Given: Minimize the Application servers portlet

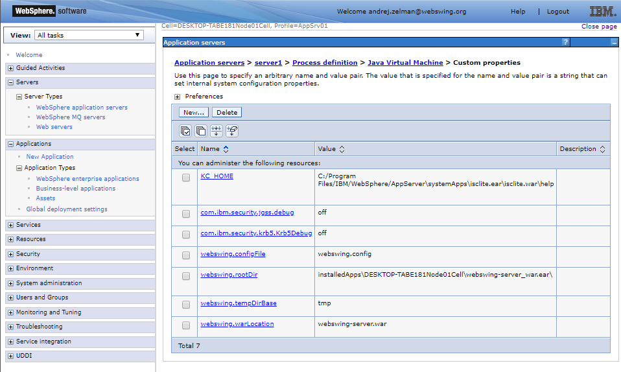Looking at the screenshot, I should [x=615, y=42].
